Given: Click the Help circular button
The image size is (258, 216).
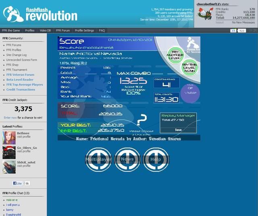Looking at the screenshot, I should [x=156, y=159].
